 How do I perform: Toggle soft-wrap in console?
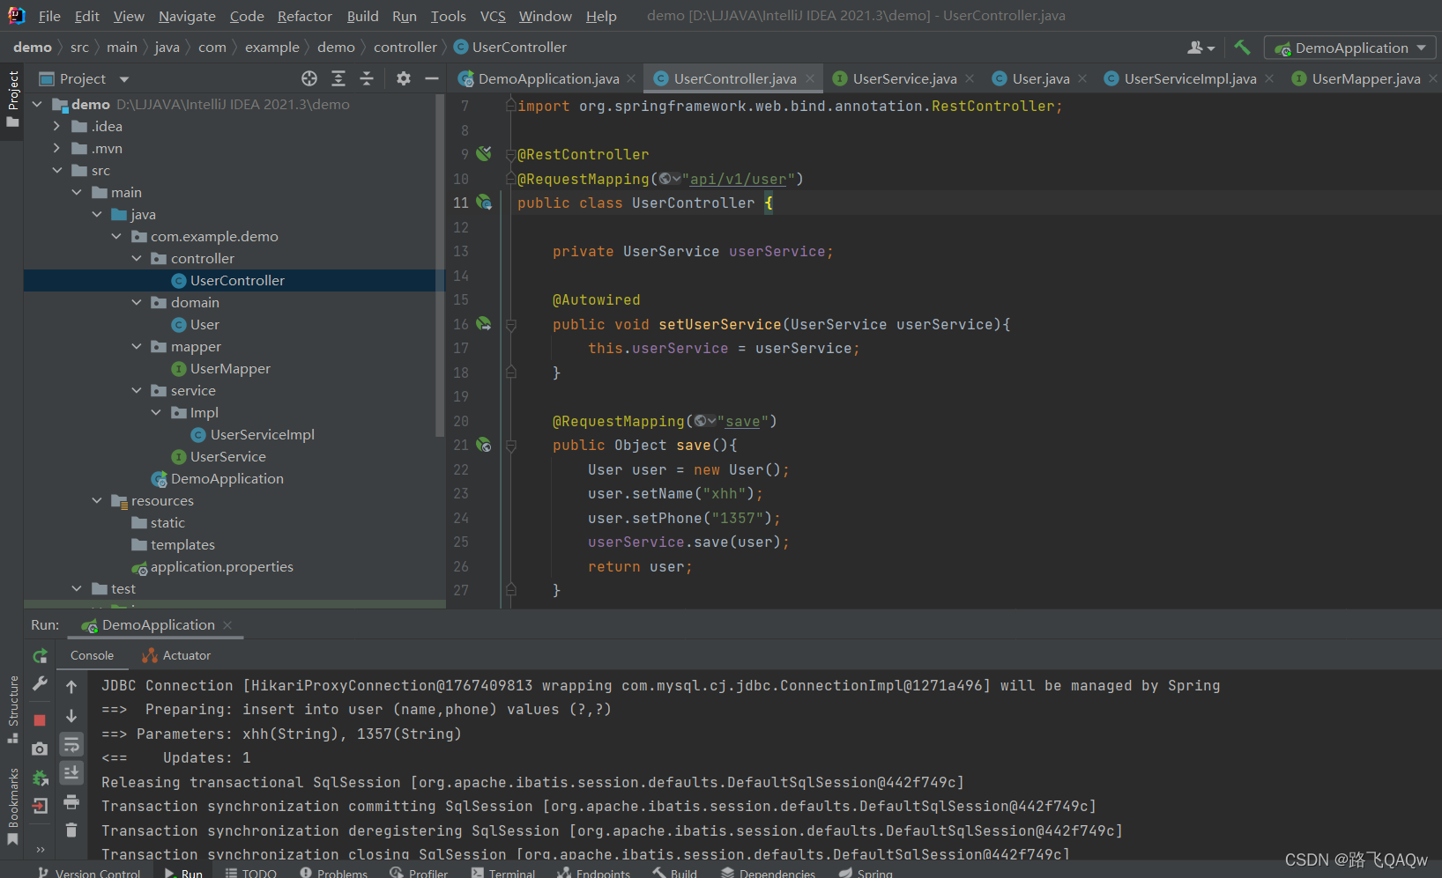[71, 745]
